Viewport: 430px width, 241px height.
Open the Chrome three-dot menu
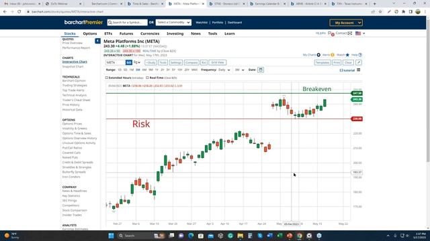[x=425, y=12]
